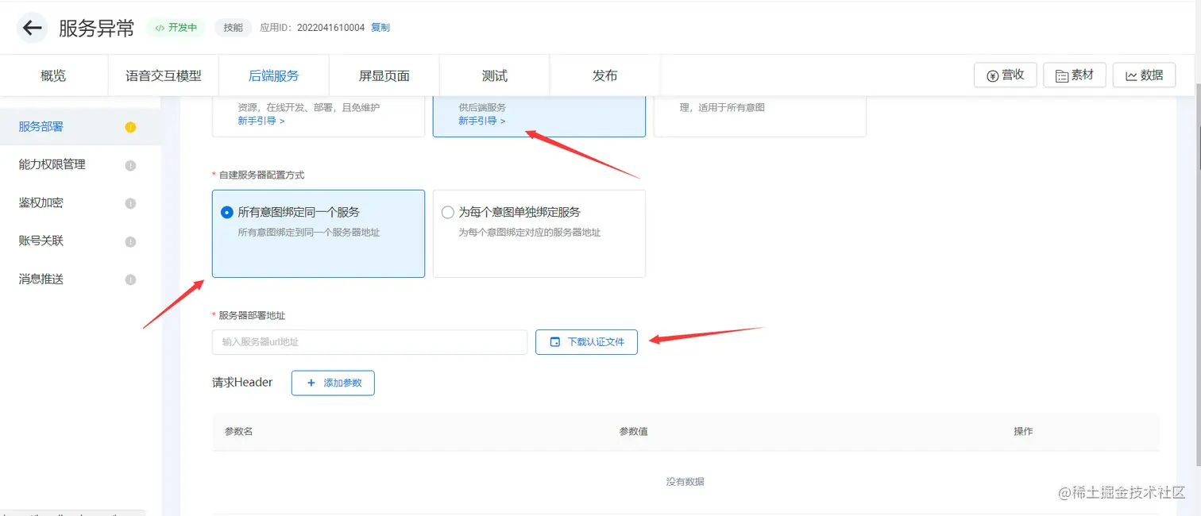Open 新手引导 link in the highlighted card
The image size is (1201, 516).
coord(482,121)
